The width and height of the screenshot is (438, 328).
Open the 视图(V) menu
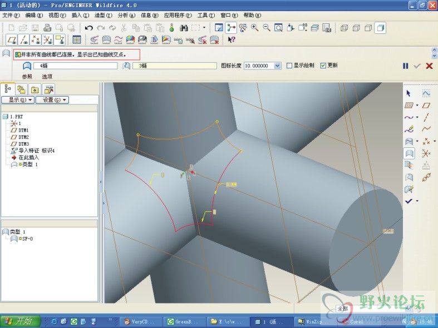(57, 16)
